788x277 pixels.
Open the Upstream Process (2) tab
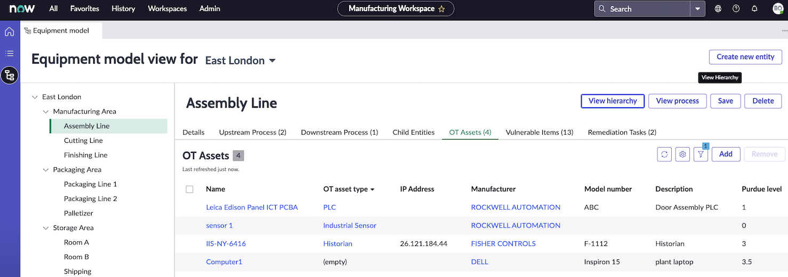253,132
